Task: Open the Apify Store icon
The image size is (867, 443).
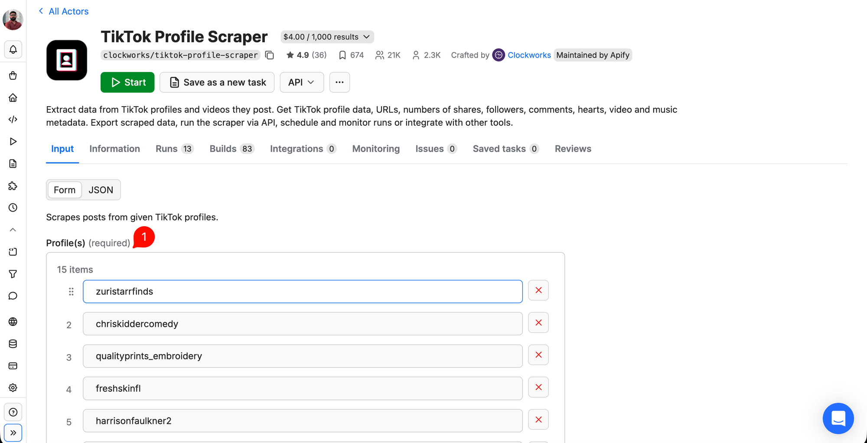Action: click(x=13, y=75)
